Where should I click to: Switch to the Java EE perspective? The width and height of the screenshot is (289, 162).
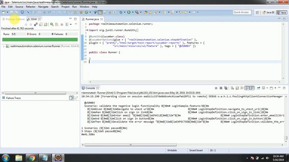pos(268,13)
